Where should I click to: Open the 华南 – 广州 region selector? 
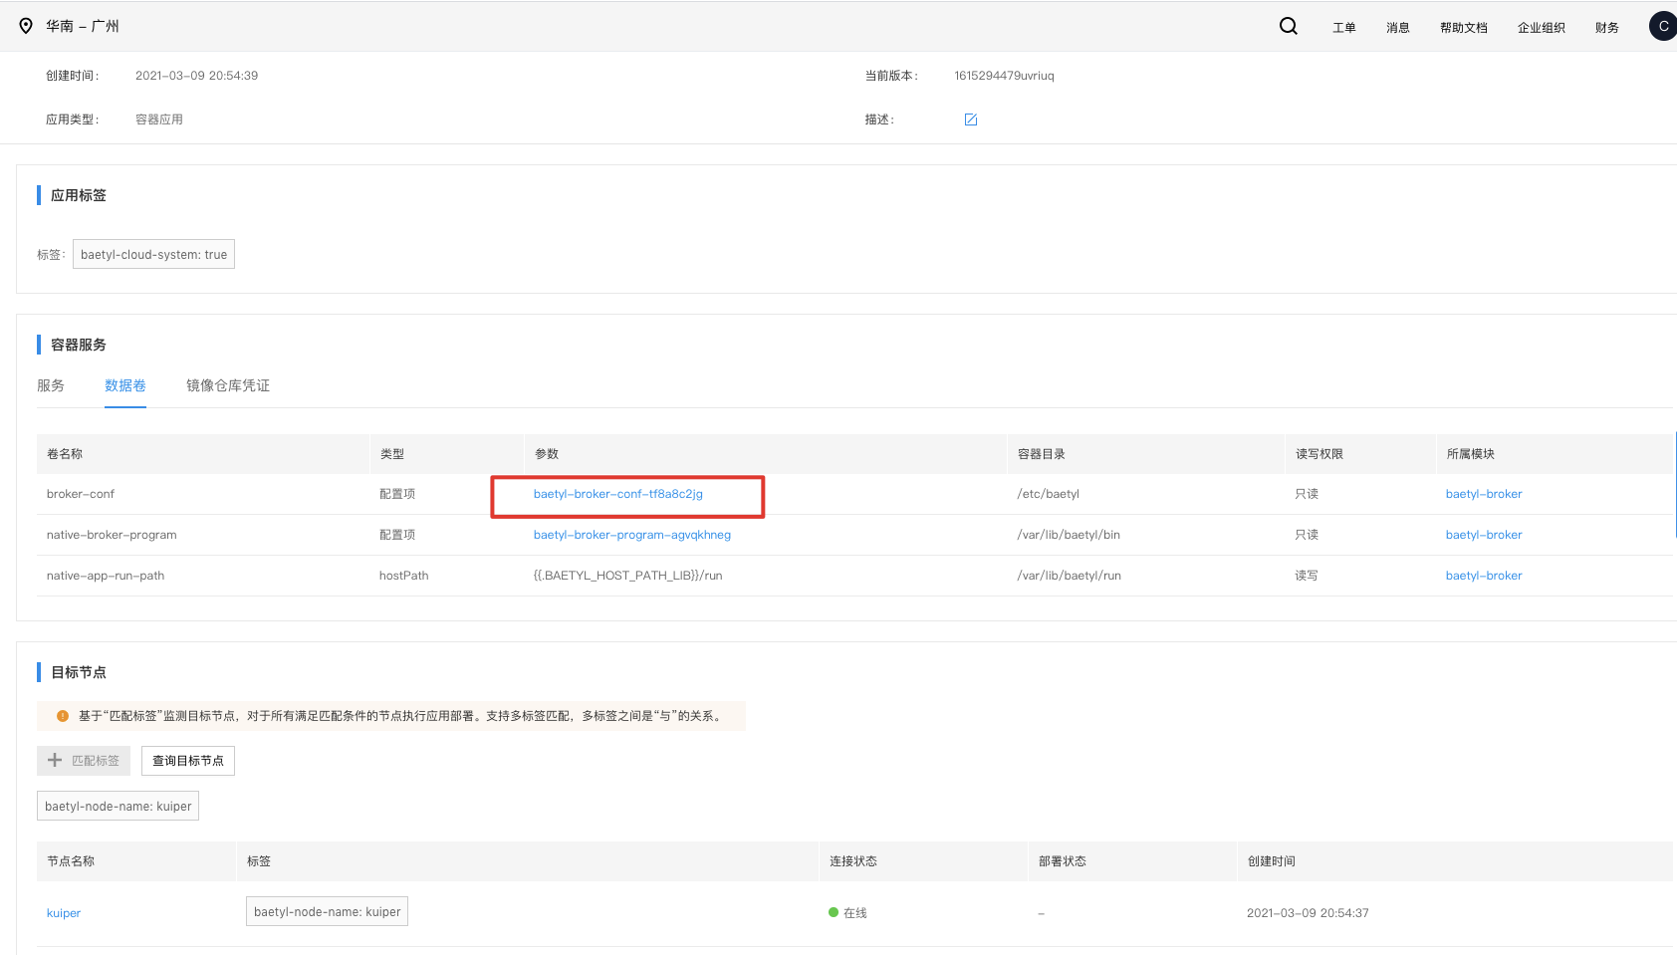(83, 26)
